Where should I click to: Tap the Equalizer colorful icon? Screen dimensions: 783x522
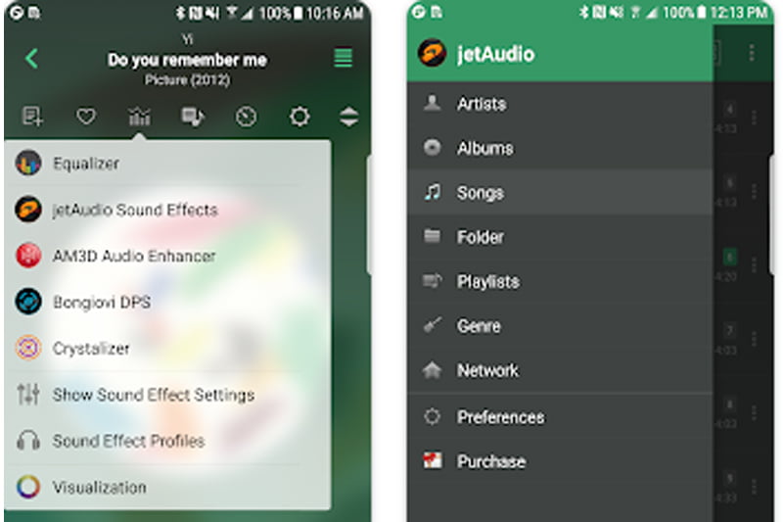tap(28, 163)
